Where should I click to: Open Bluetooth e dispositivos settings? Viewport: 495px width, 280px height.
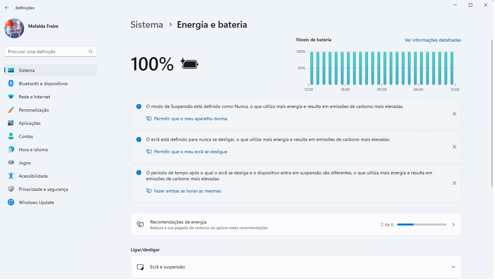[43, 84]
